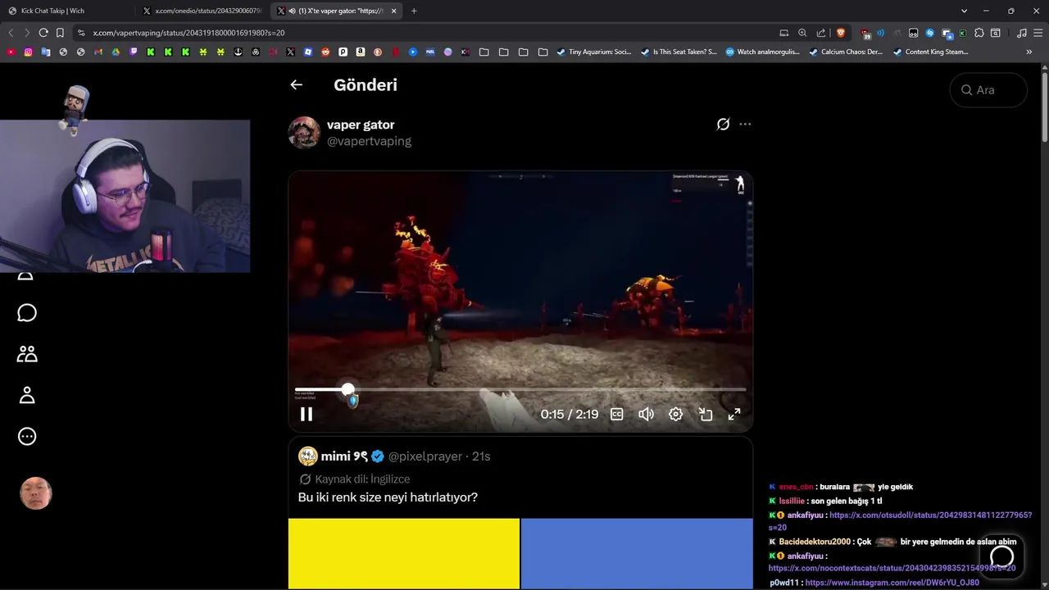The image size is (1049, 590).
Task: Expand tab search chevron
Action: 964,11
